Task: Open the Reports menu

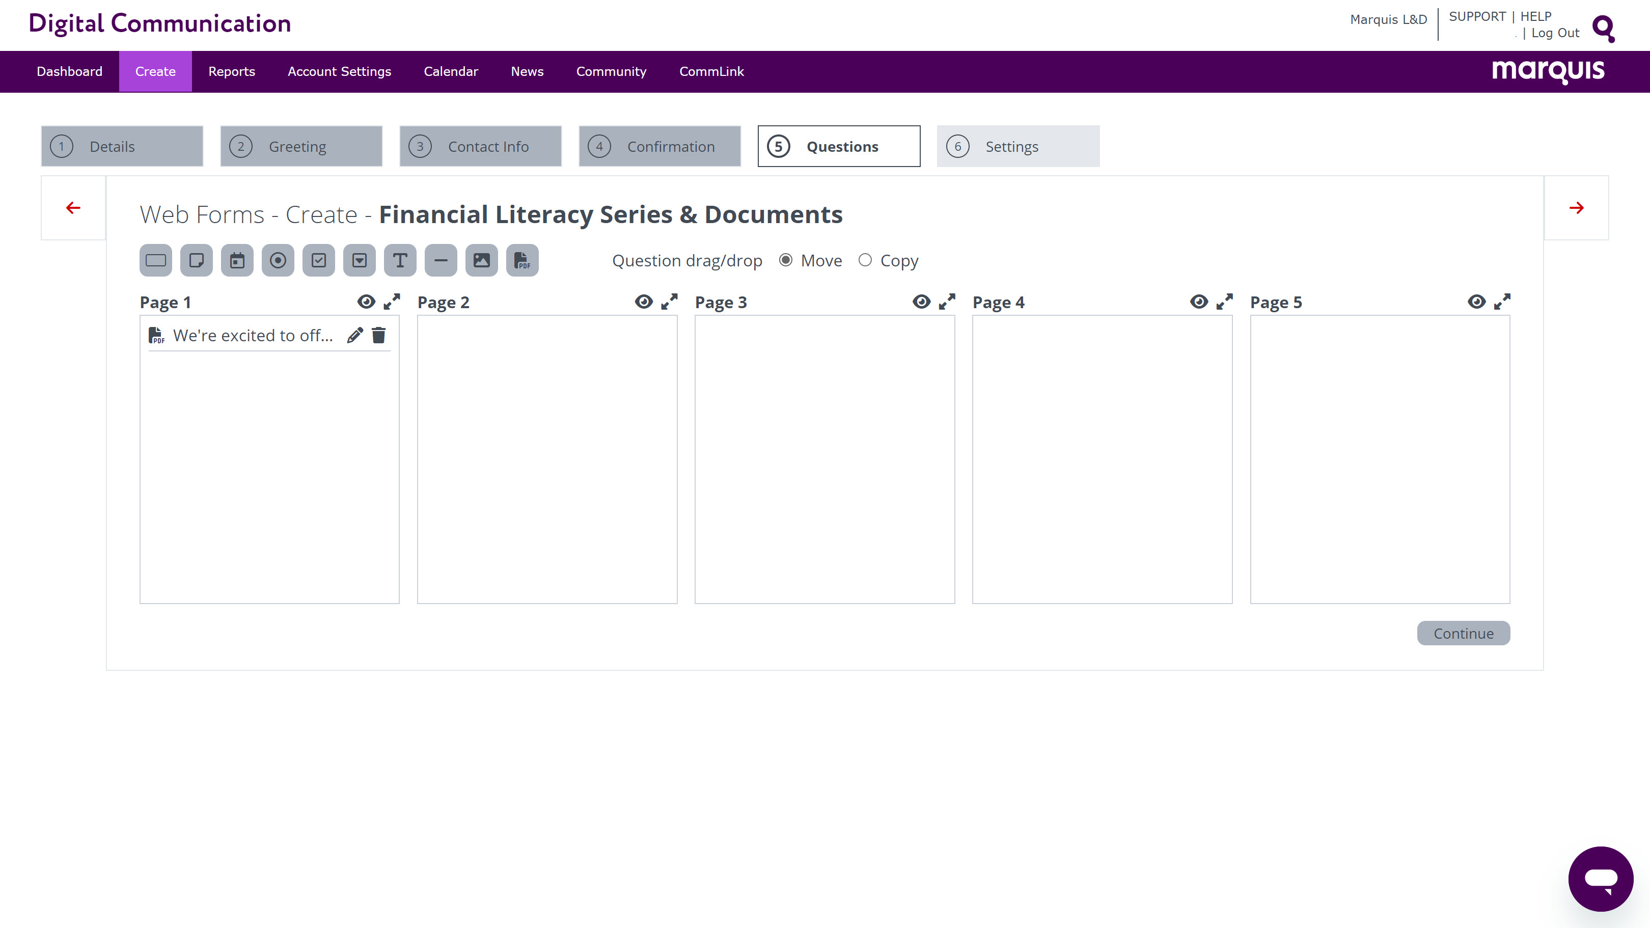Action: 231,72
